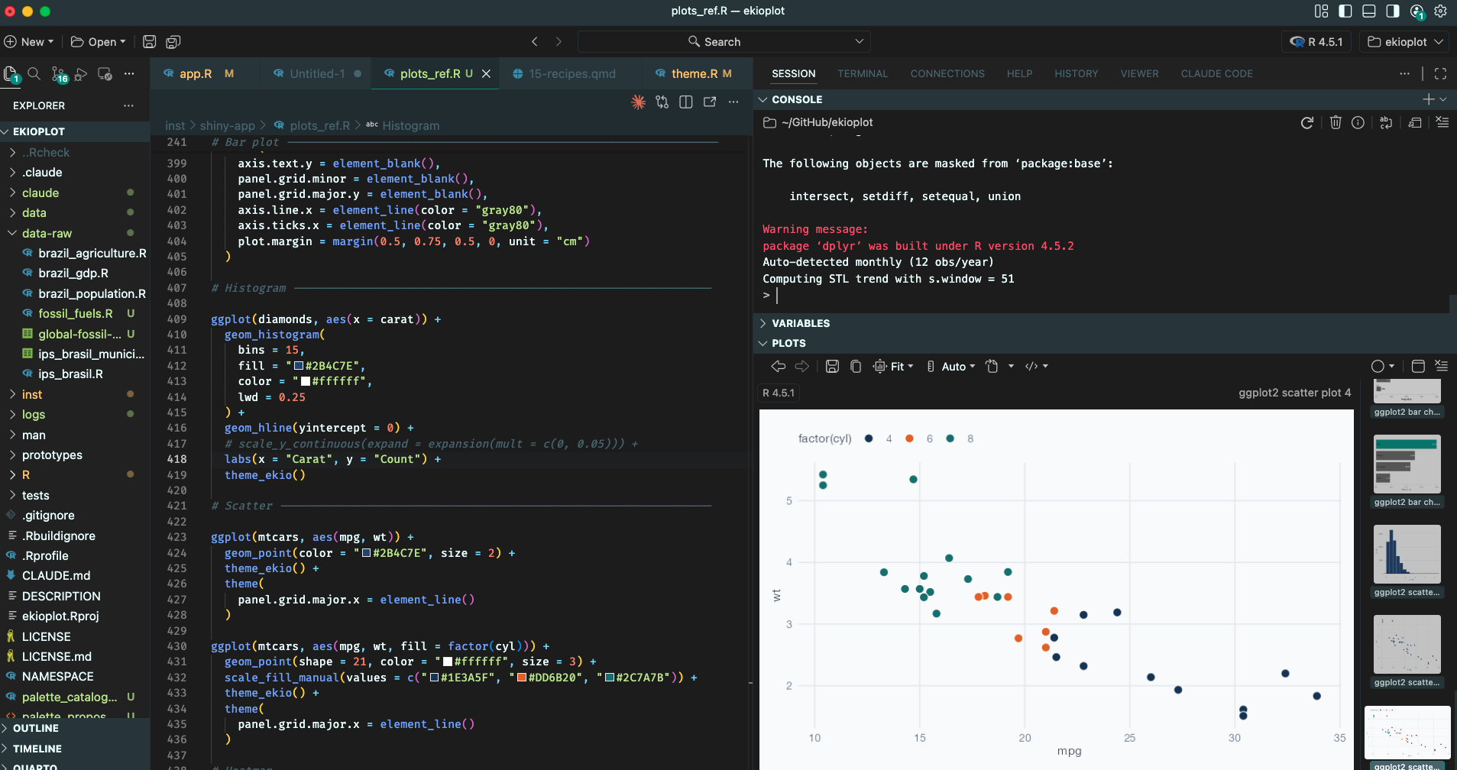Open the Claude Code starburst icon
Viewport: 1457px width, 770px height.
638,102
